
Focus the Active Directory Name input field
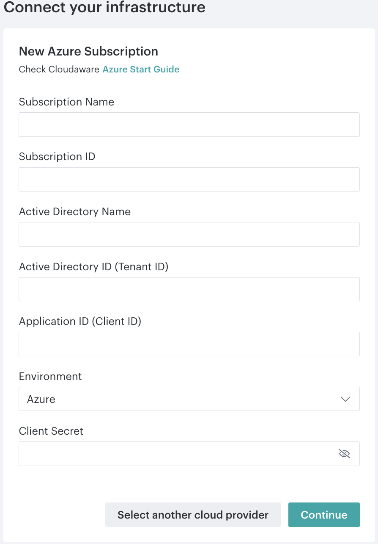(x=189, y=234)
